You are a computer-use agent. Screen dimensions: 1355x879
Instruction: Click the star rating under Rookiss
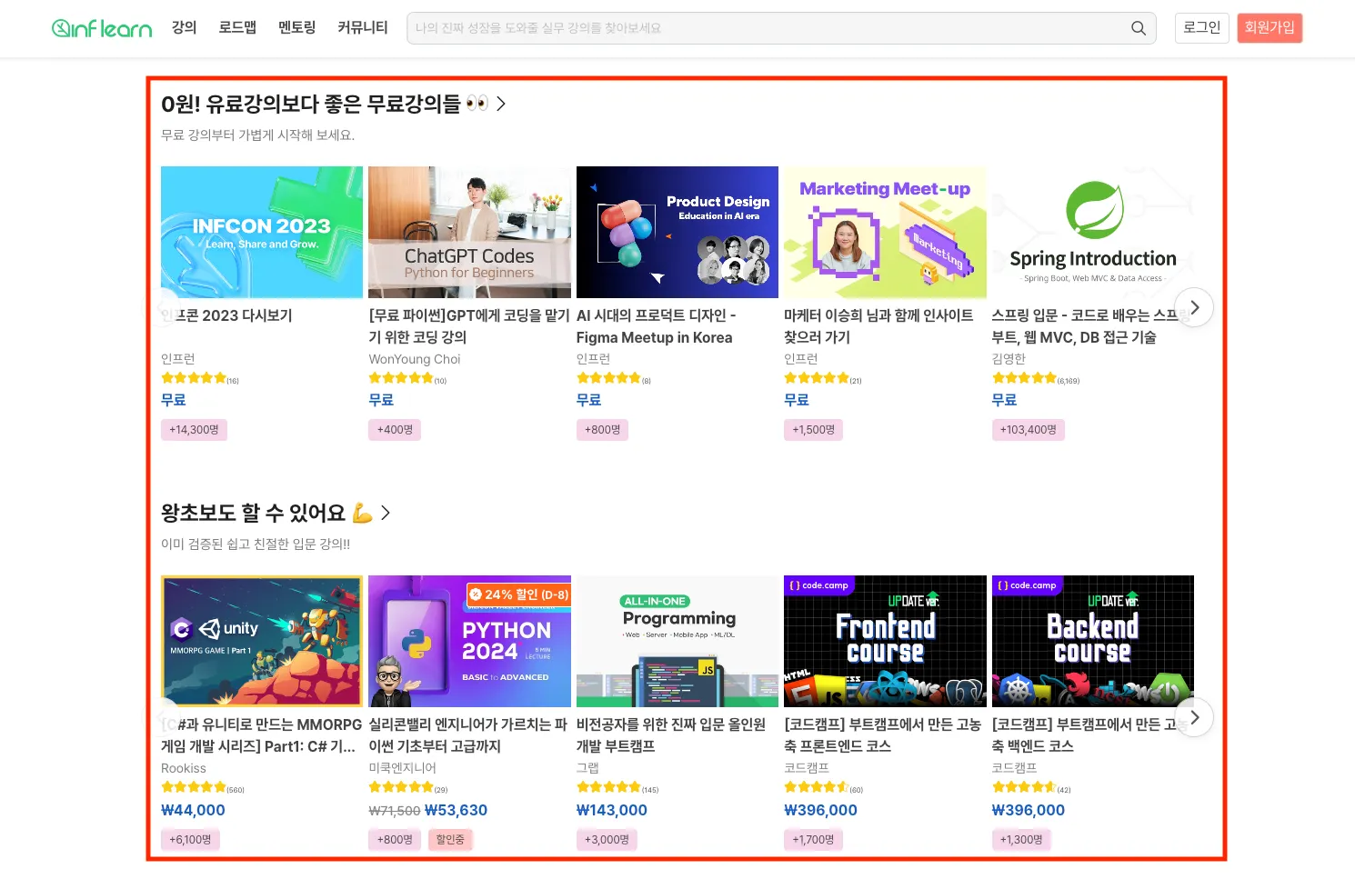193,787
